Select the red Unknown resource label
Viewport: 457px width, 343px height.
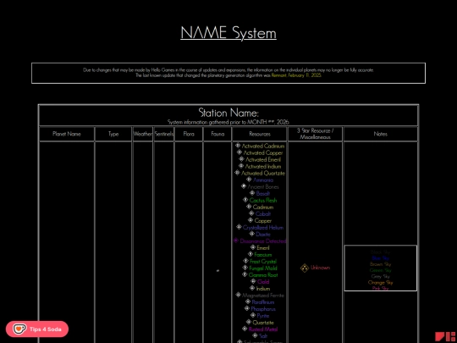pos(320,268)
